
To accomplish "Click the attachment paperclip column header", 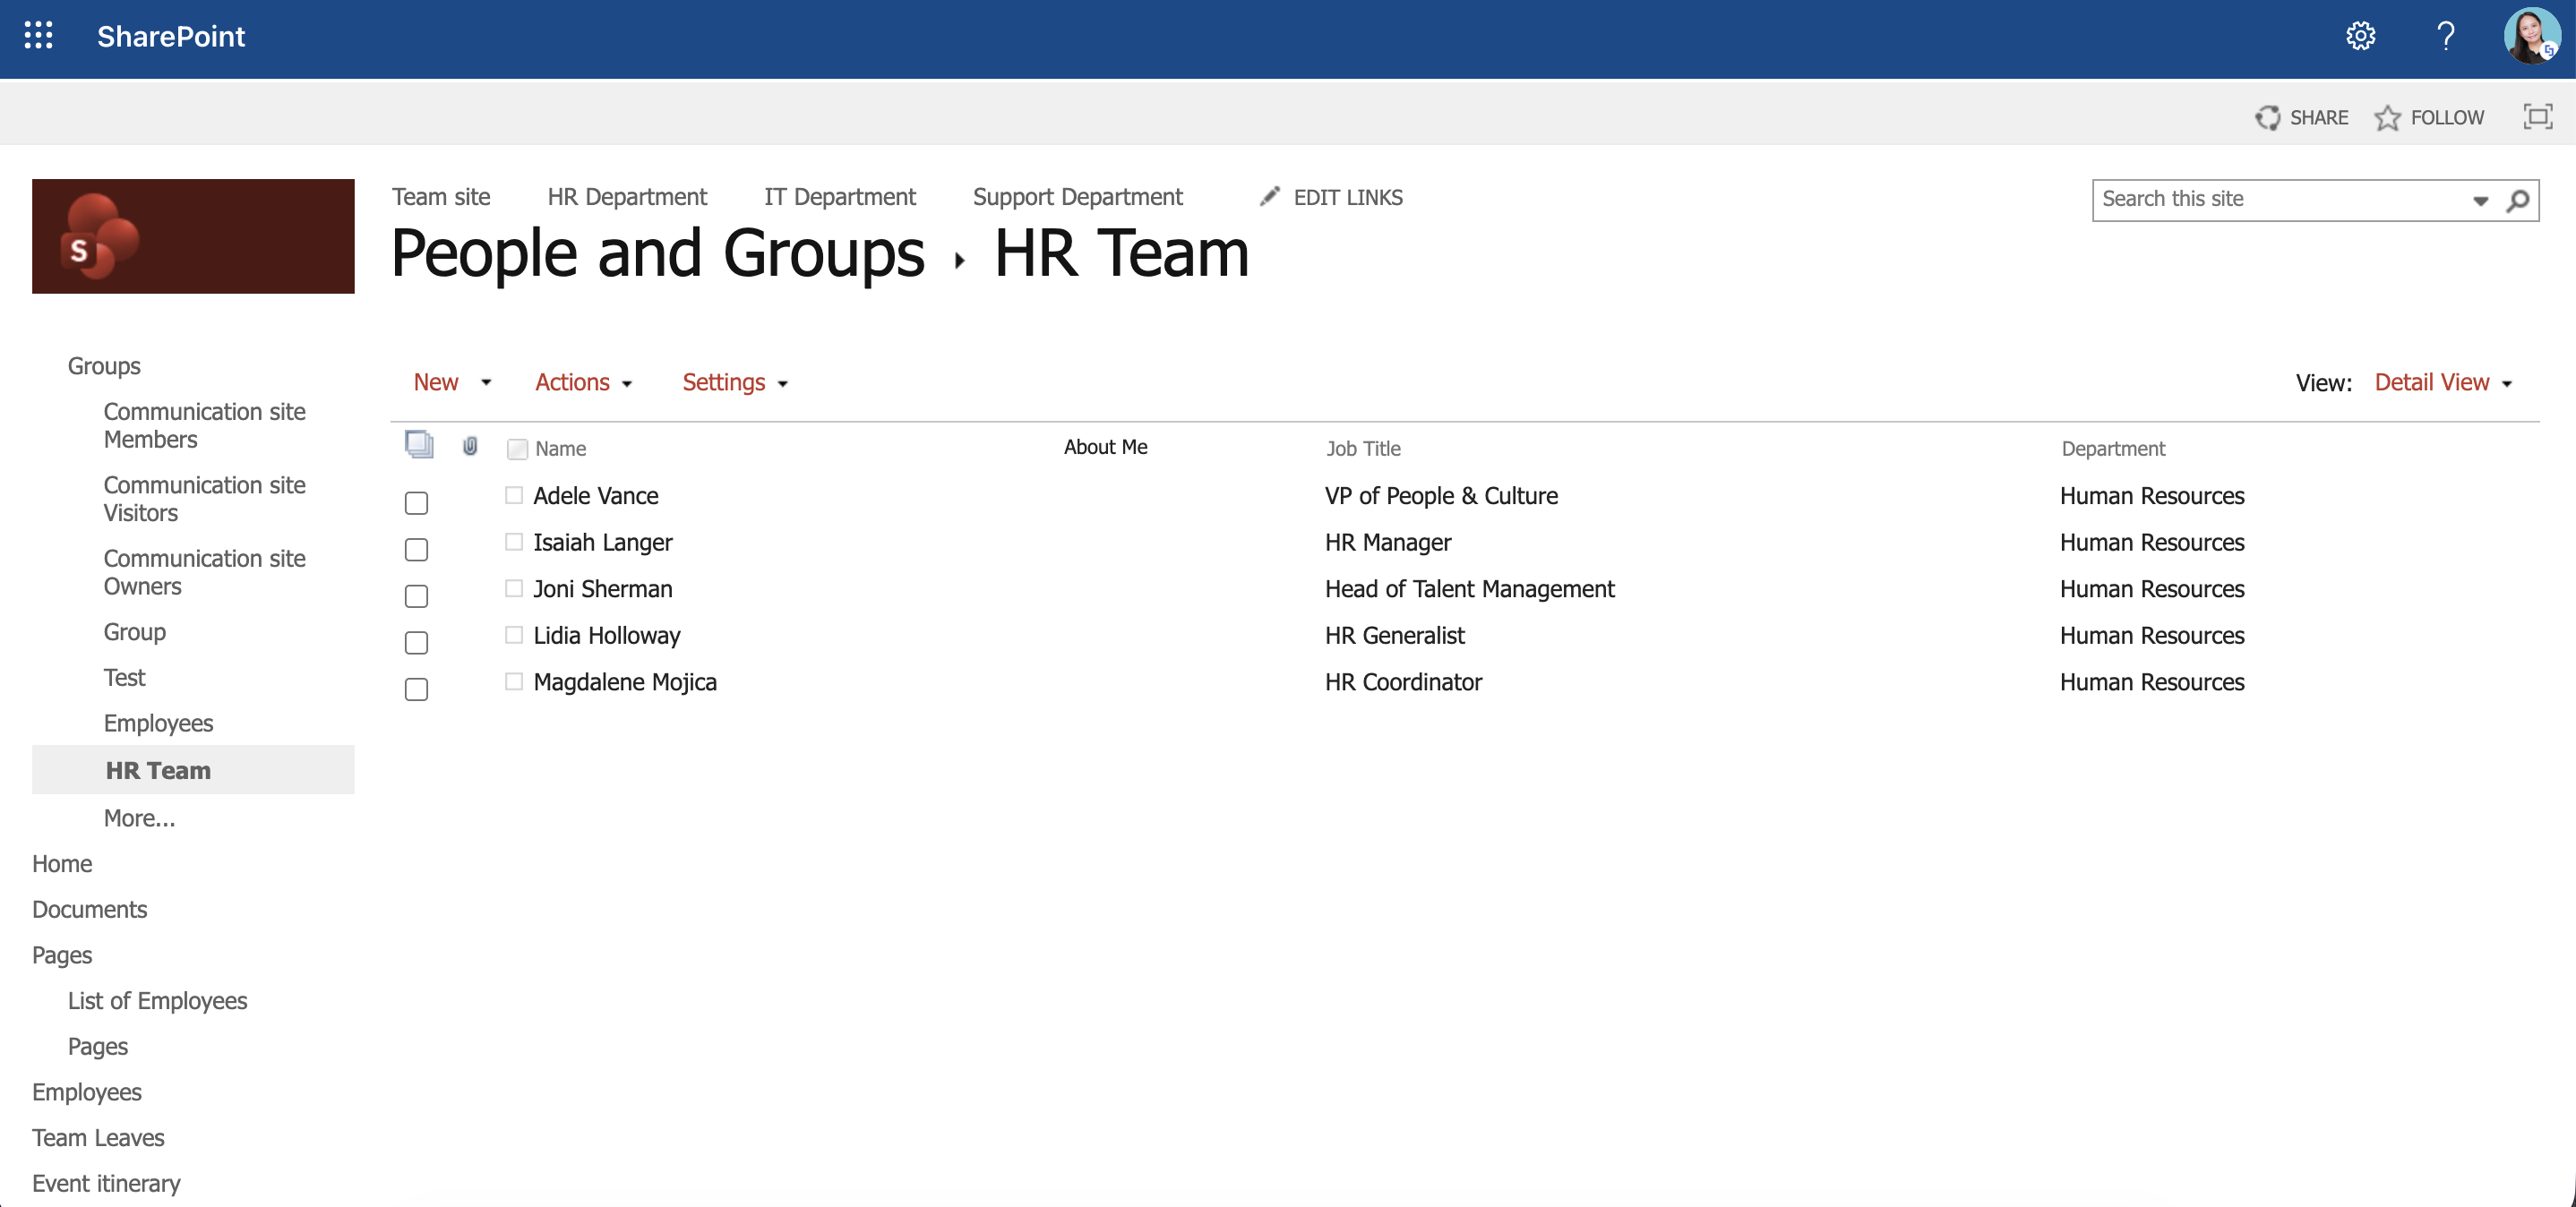I will pyautogui.click(x=469, y=447).
